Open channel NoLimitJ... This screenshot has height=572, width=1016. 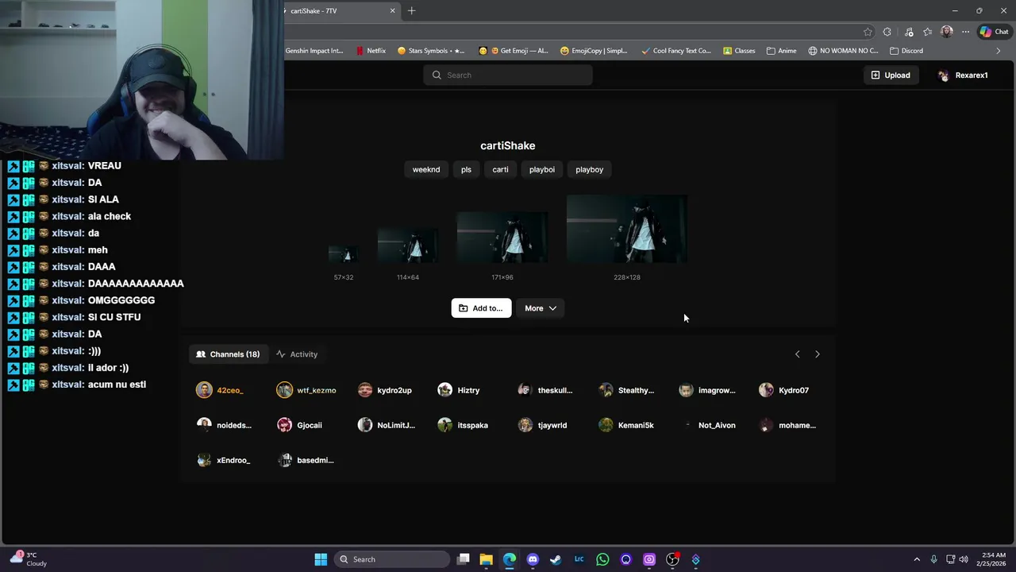click(387, 425)
